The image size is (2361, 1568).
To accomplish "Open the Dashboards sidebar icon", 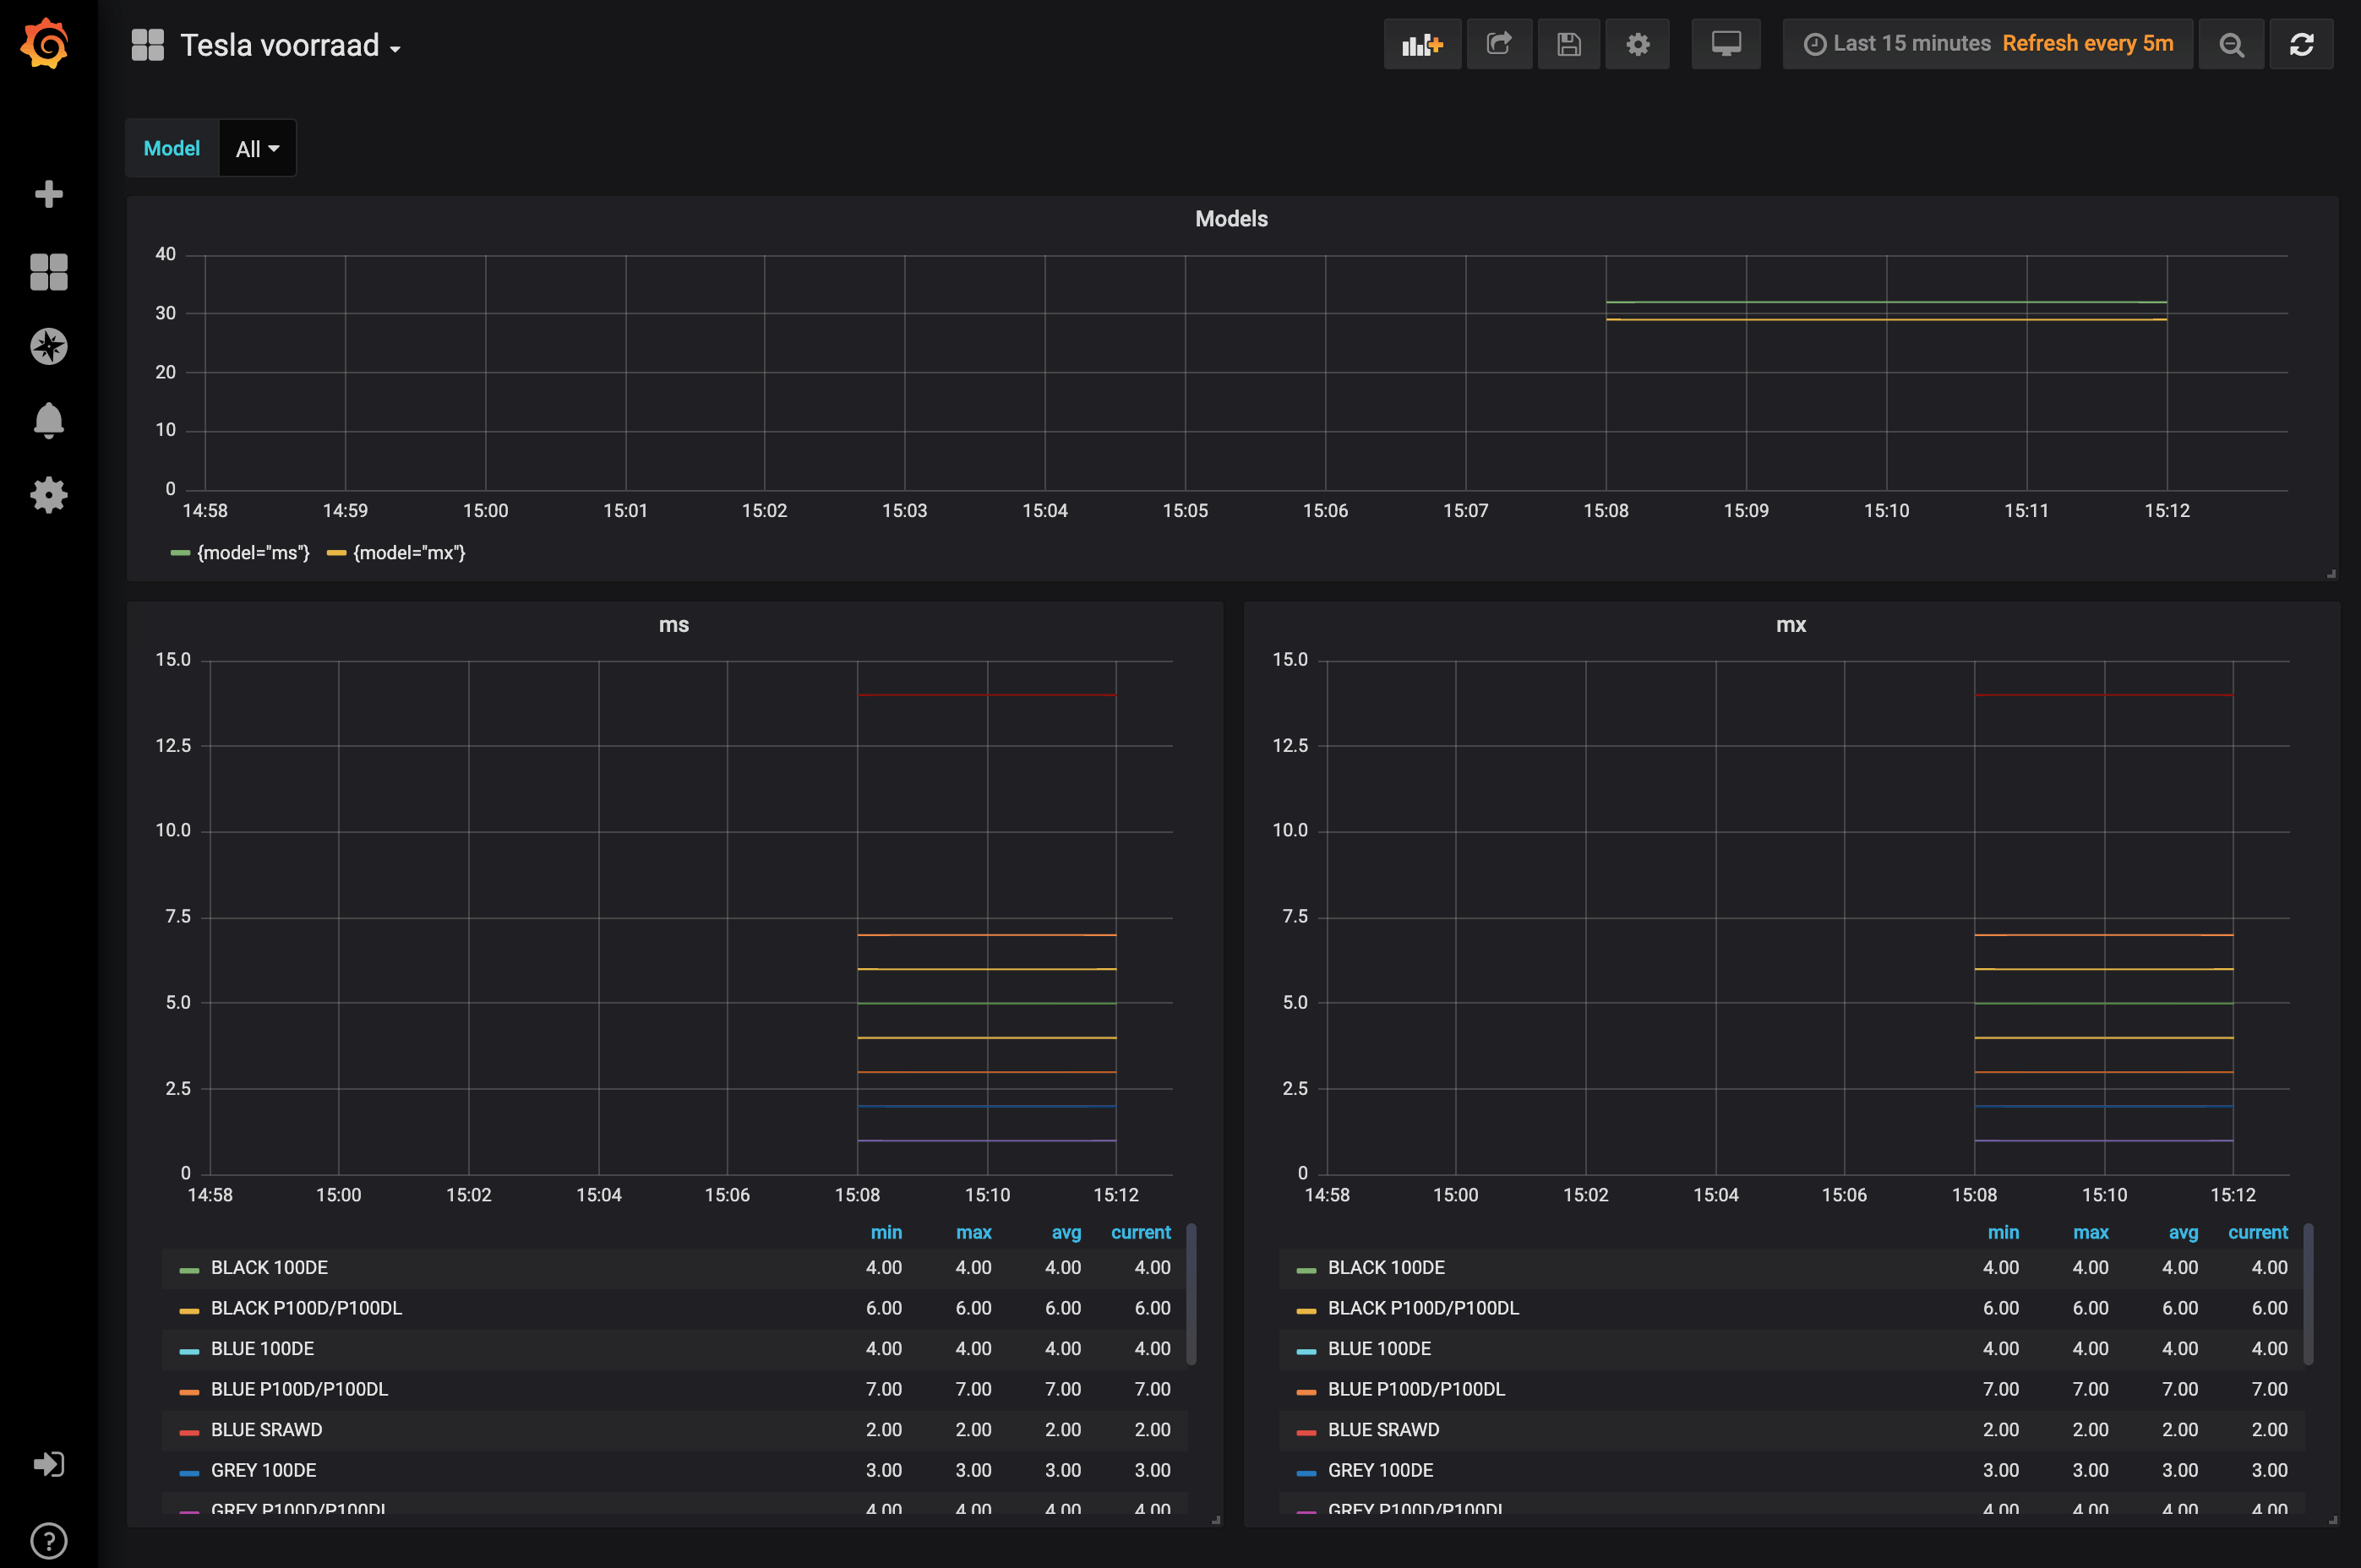I will point(48,271).
